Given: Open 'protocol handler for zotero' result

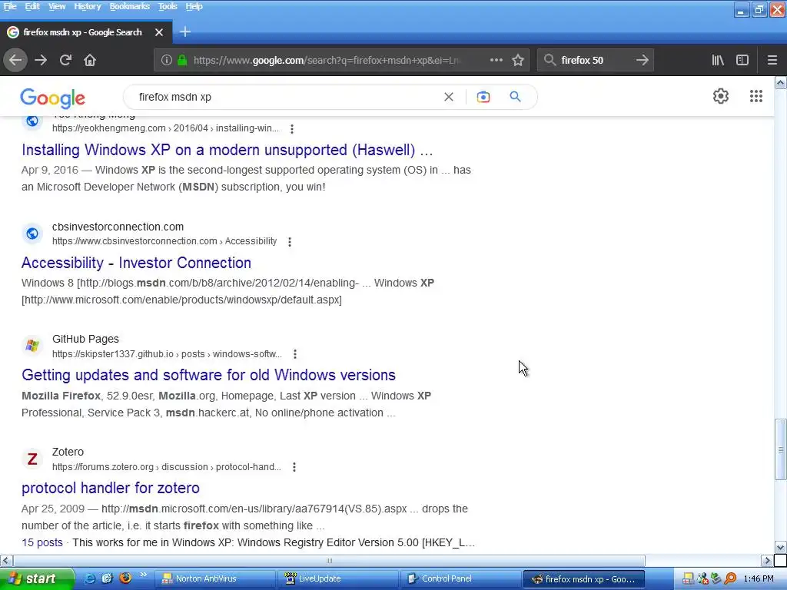Looking at the screenshot, I should (111, 488).
